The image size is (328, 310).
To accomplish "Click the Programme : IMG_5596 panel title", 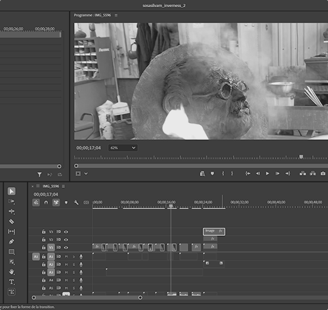I will [x=92, y=15].
